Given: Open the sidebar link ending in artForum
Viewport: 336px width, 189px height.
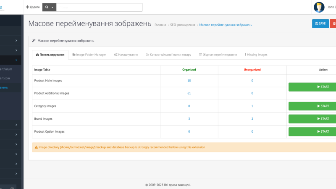Looking at the screenshot, I should pyautogui.click(x=6, y=69).
